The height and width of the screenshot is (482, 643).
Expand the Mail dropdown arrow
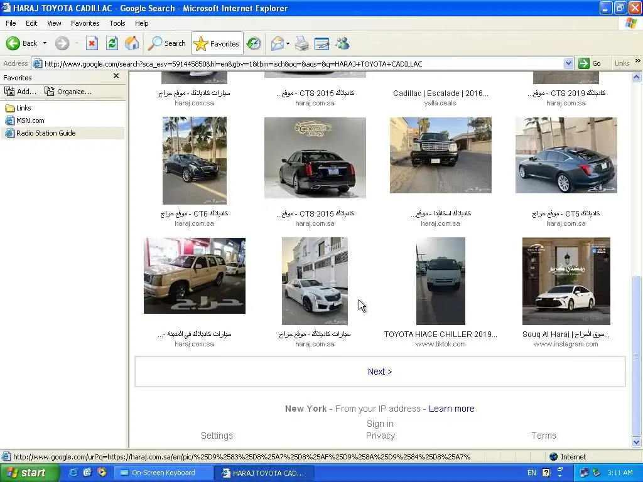(x=288, y=43)
